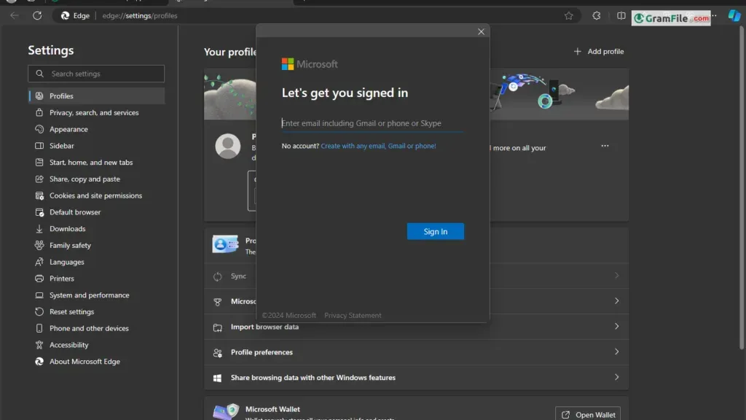The image size is (746, 420).
Task: Open Share browsing data with other Windows features
Action: point(416,378)
